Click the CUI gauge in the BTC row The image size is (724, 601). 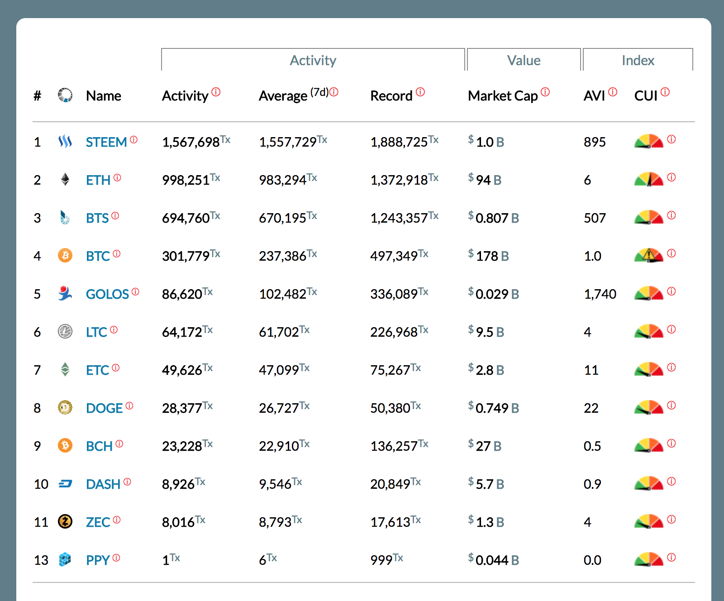(649, 255)
